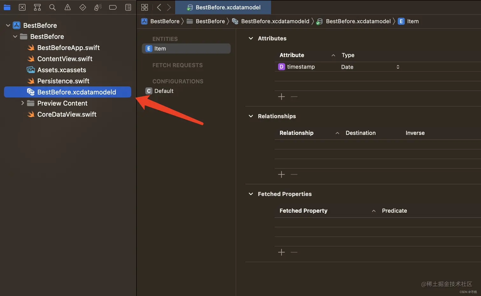
Task: Open Assets.xcassets catalog
Action: click(62, 70)
